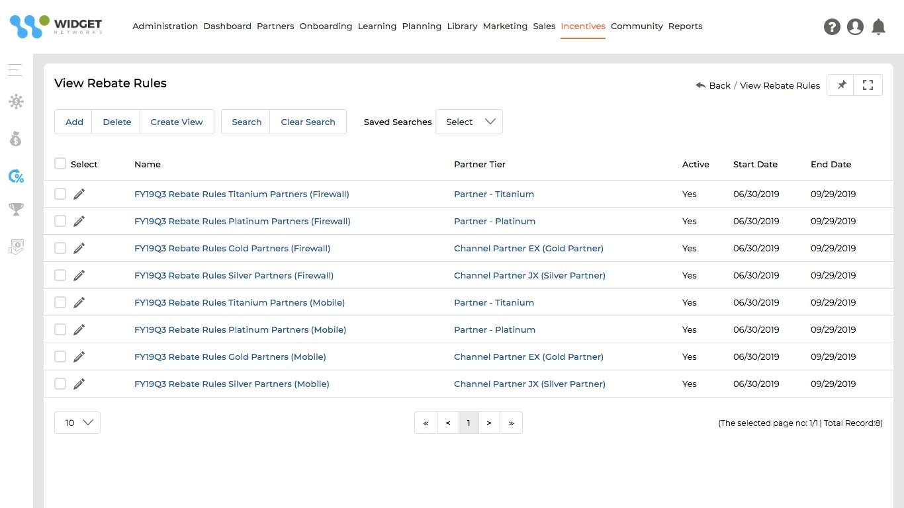Open the page size dropdown showing 10
This screenshot has height=508, width=904.
click(77, 422)
